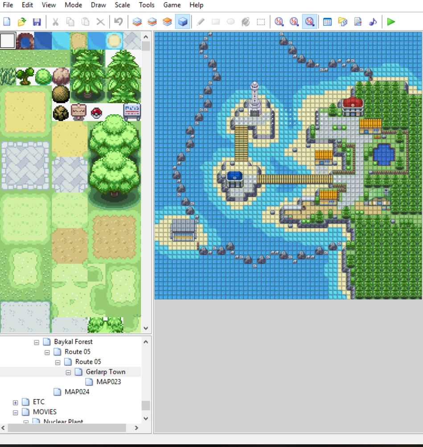This screenshot has width=423, height=447.
Task: Expand the ETC folder node
Action: (x=16, y=402)
